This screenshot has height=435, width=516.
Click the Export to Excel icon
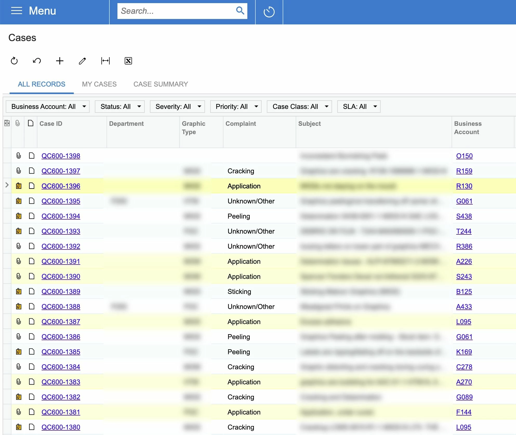(x=128, y=61)
